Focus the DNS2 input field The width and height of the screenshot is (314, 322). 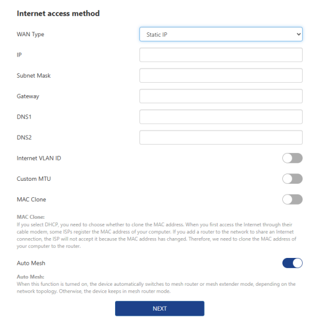pos(221,137)
